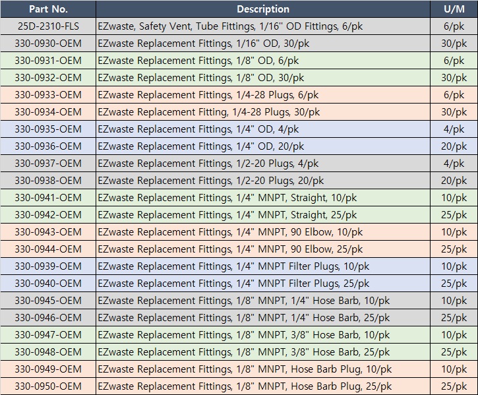Viewport: 478px width, 395px height.
Task: Select part number 330-0933-OEM
Action: pyautogui.click(x=48, y=95)
